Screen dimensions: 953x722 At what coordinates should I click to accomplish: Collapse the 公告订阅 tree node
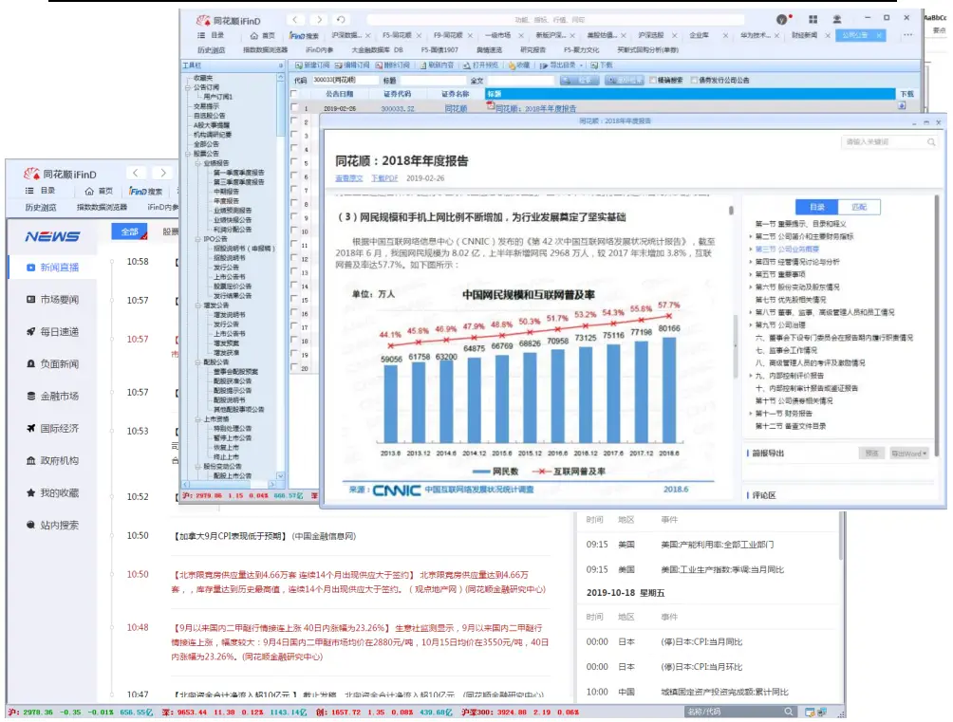188,87
